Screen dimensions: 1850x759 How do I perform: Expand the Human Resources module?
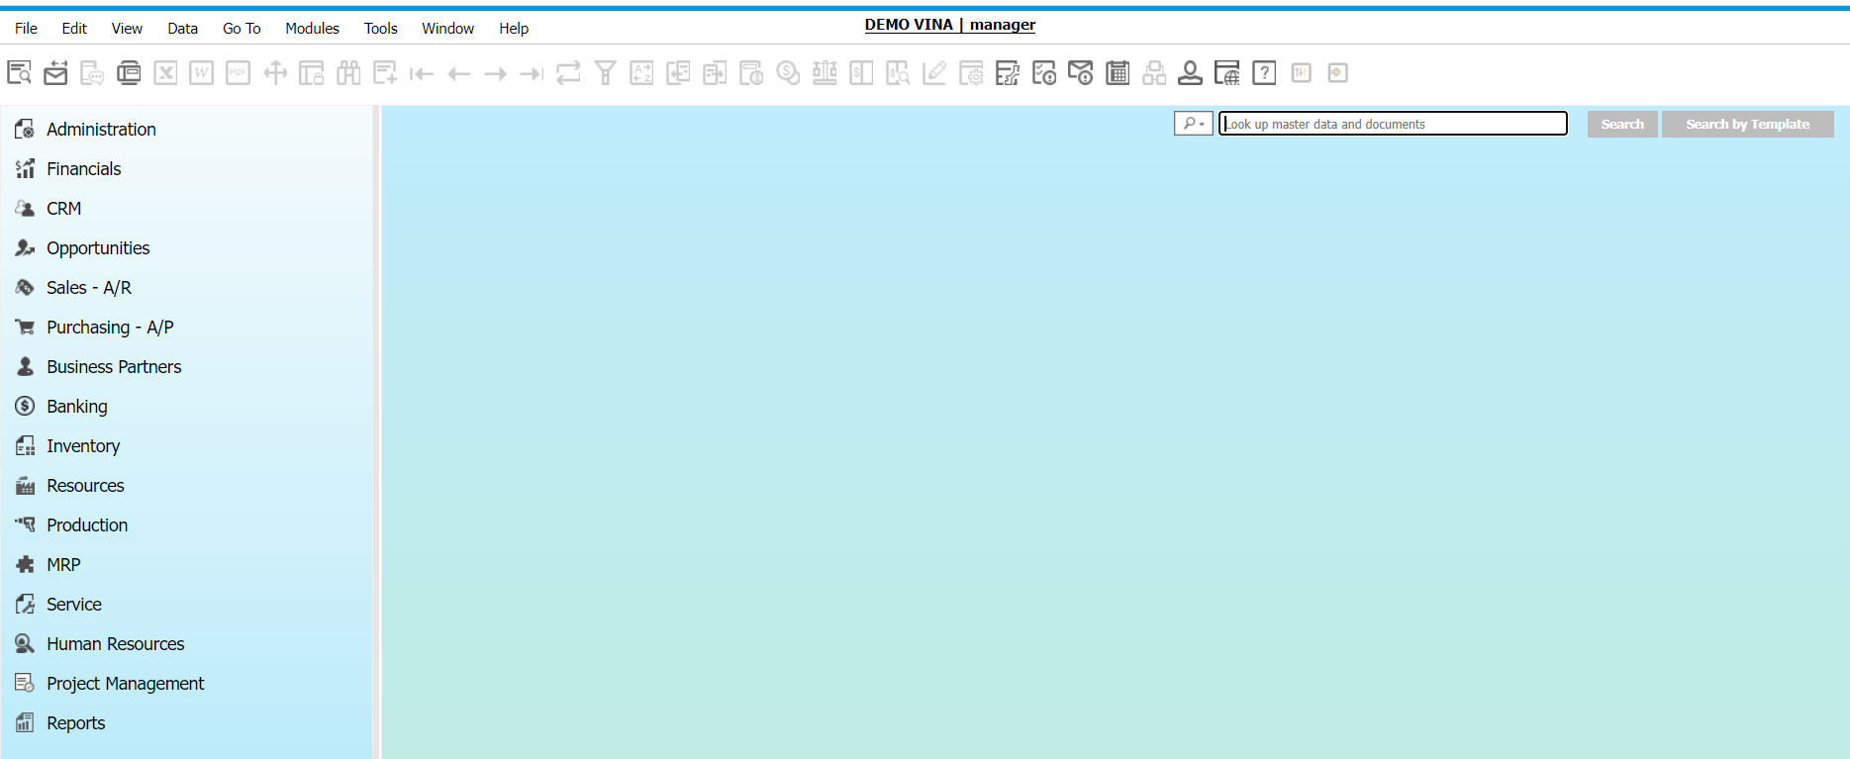tap(115, 644)
